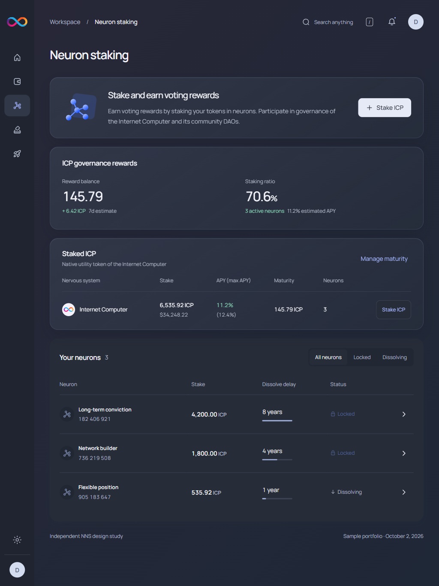Open the rocket launchpad sidebar icon

point(17,154)
